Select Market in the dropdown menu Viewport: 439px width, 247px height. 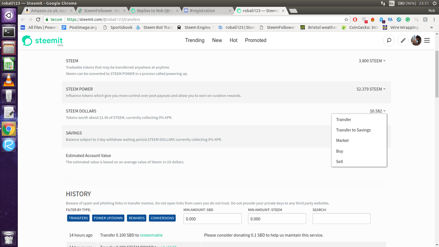pos(359,141)
